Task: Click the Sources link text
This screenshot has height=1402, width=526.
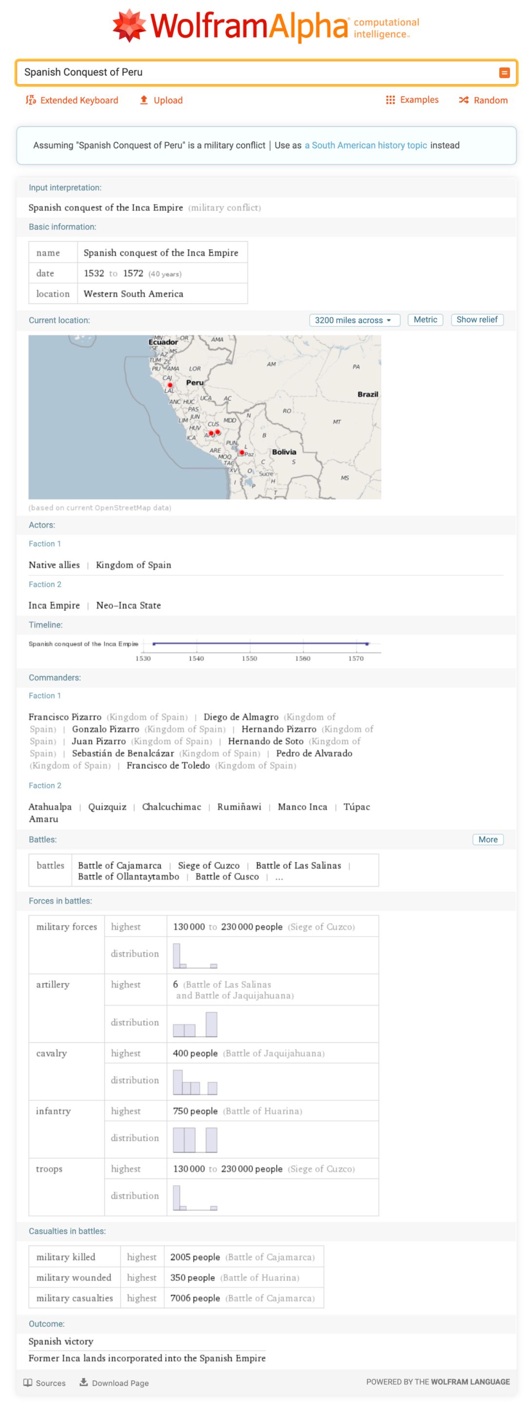Action: [x=51, y=1383]
